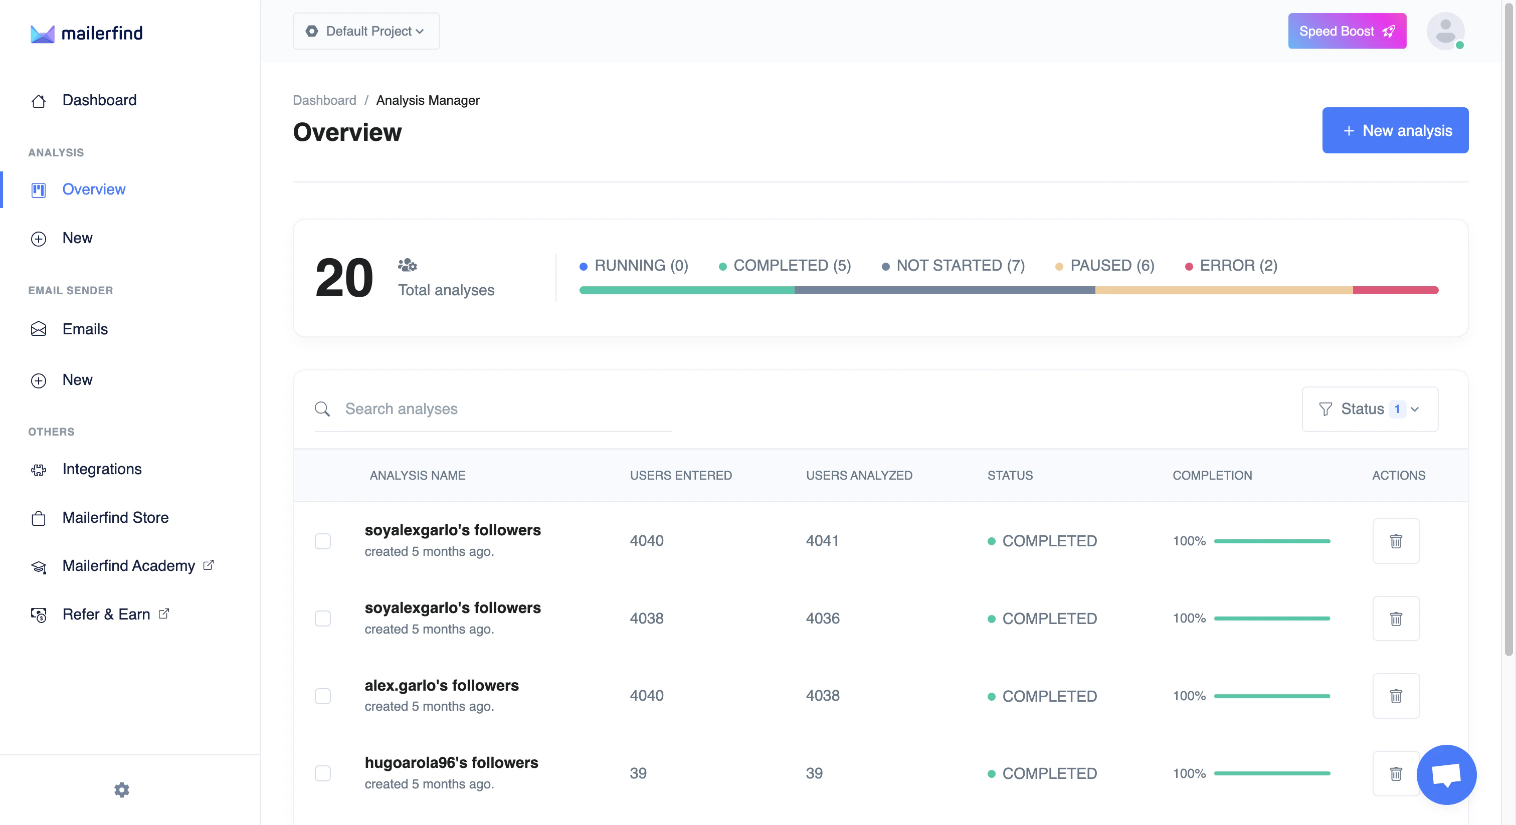Tick the checkbox for hugoarola96's followers
Viewport: 1516px width, 825px height.
[x=322, y=774]
